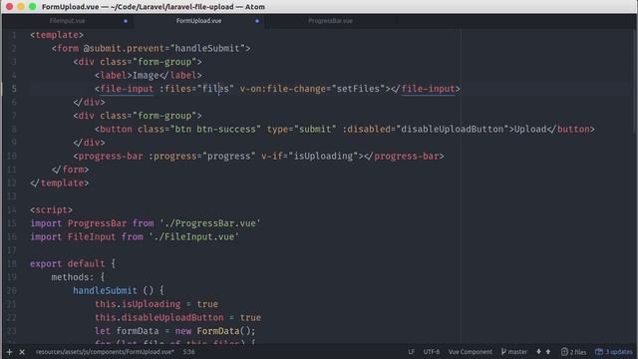Click line number 18 in gutter

[12, 263]
